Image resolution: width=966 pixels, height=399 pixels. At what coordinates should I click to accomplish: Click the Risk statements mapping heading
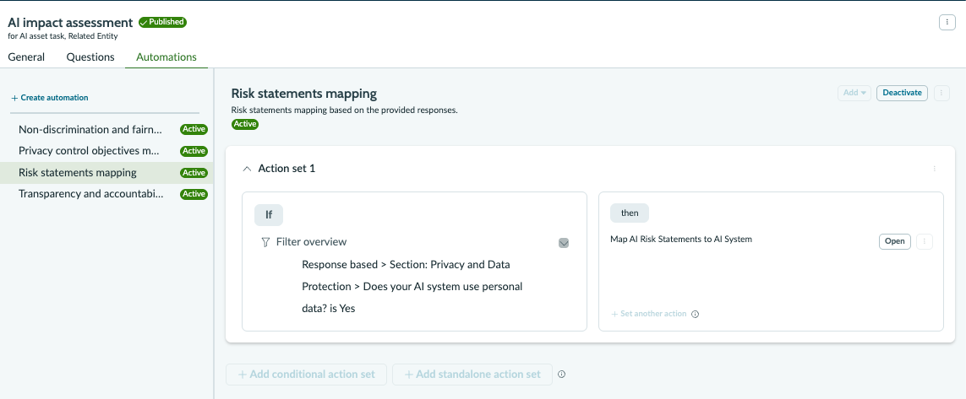[x=303, y=94]
